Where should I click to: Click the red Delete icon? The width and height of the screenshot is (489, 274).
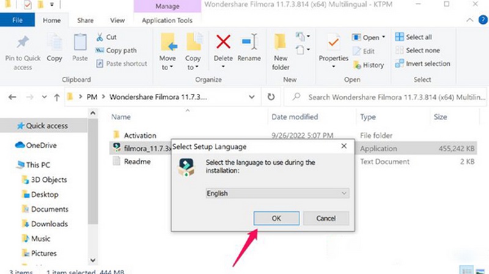pos(223,41)
